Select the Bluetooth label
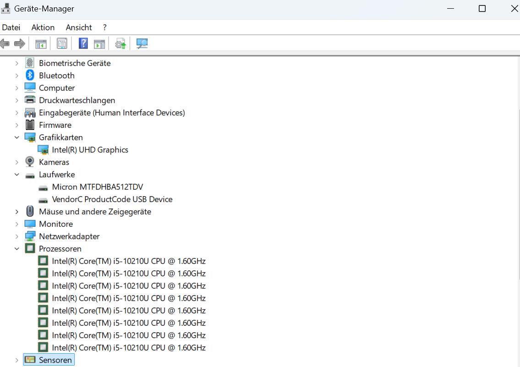520x367 pixels. (57, 76)
